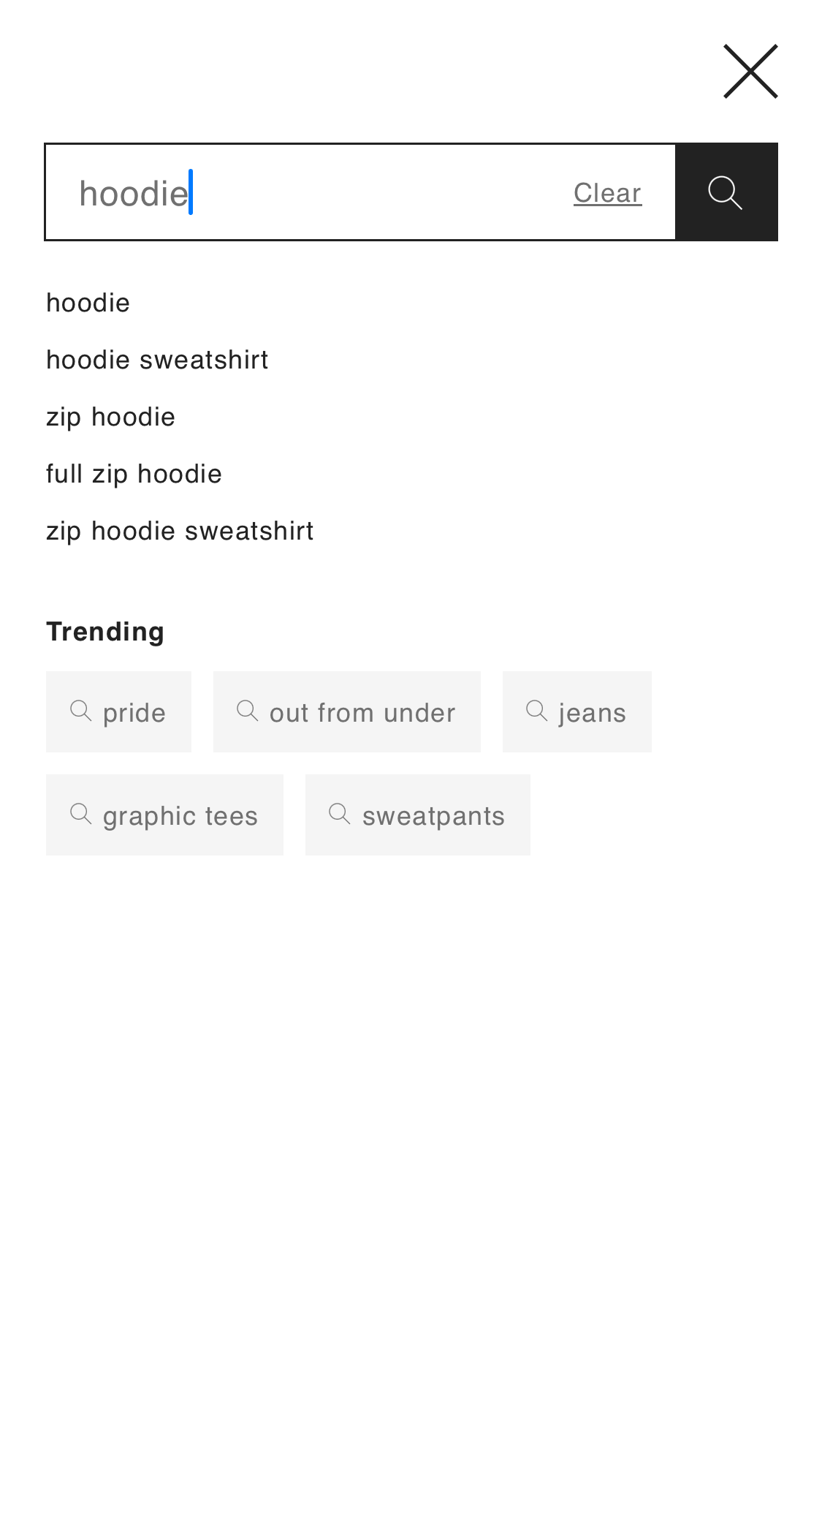Viewport: 822px width, 1537px height.
Task: Click magnifier icon beside jeans
Action: pyautogui.click(x=537, y=711)
